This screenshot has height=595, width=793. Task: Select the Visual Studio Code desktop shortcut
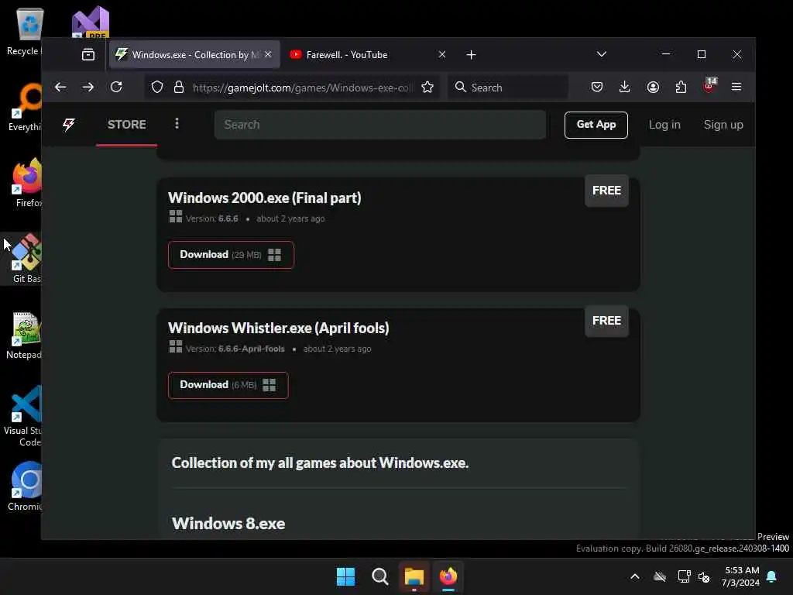pyautogui.click(x=24, y=416)
